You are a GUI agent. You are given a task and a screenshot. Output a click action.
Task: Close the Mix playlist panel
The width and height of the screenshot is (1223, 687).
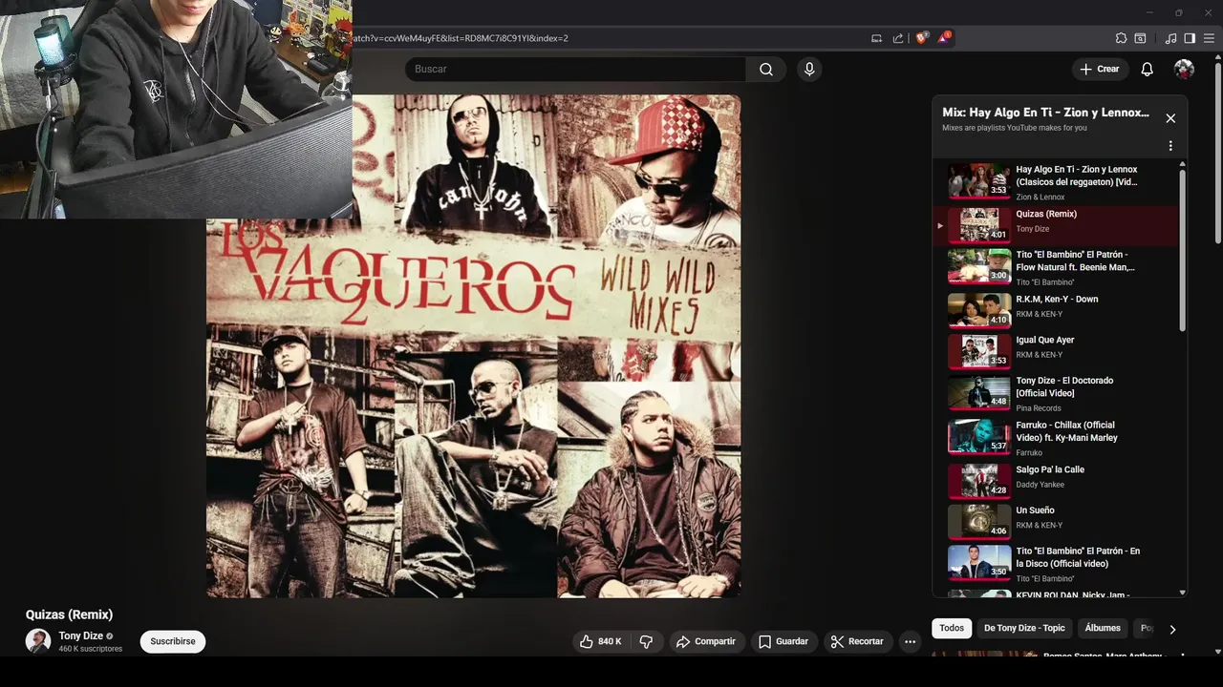point(1170,118)
